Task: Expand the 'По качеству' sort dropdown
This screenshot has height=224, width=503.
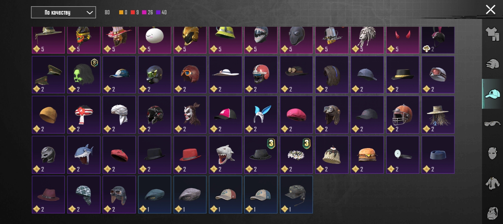Action: (63, 12)
